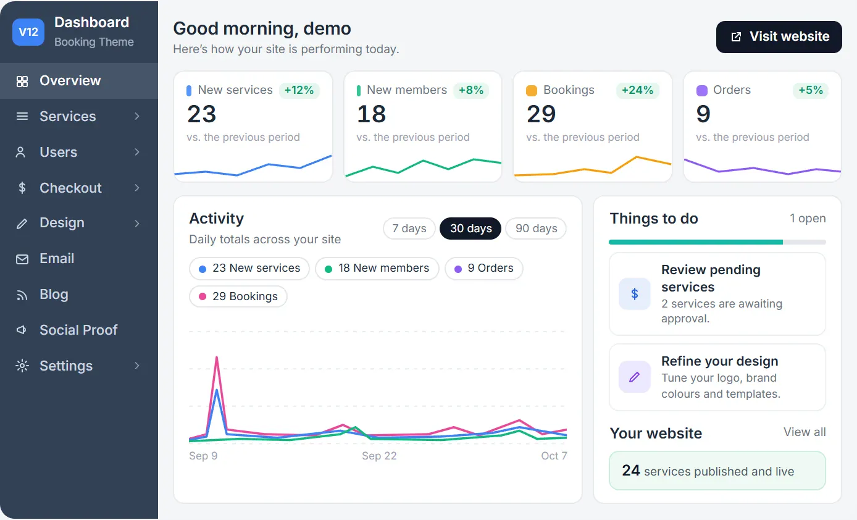Click the Services list icon in sidebar
This screenshot has height=520, width=857.
click(x=22, y=116)
